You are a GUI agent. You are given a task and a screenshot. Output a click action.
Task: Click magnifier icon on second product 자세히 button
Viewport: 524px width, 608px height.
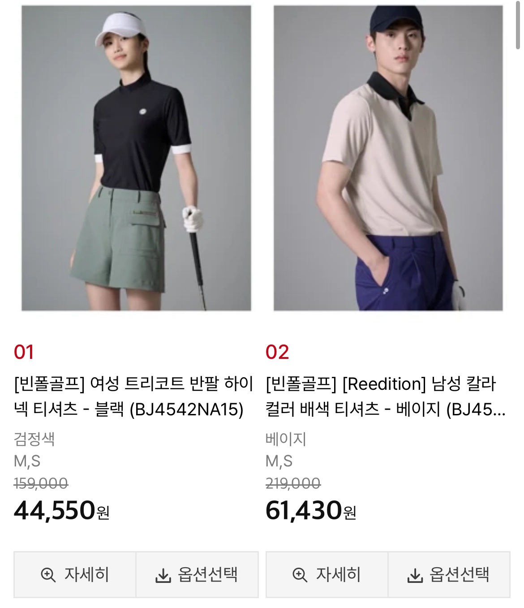300,574
